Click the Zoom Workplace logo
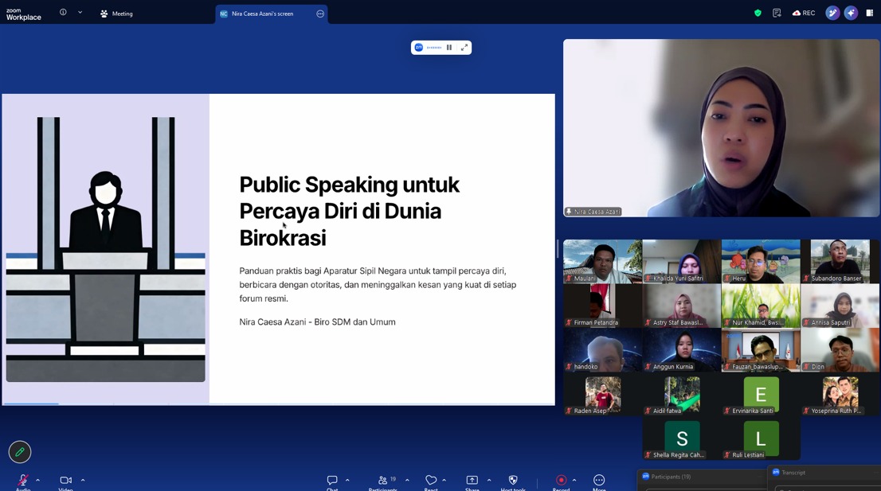This screenshot has height=491, width=881. click(24, 14)
